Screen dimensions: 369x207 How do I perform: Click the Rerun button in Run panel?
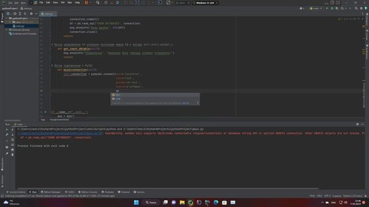[7, 130]
